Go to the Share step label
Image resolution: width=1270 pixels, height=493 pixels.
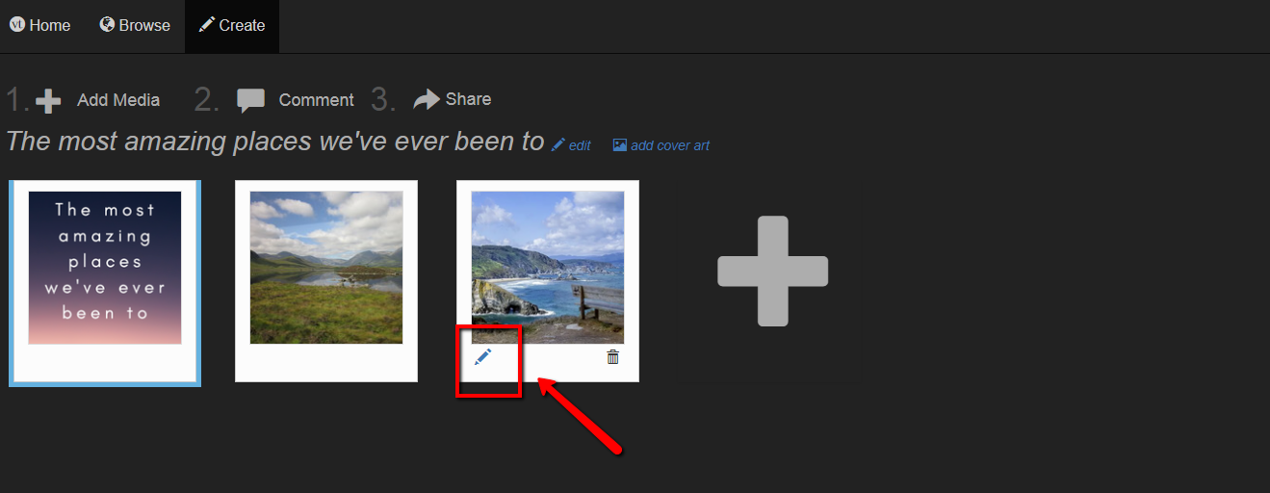coord(468,99)
